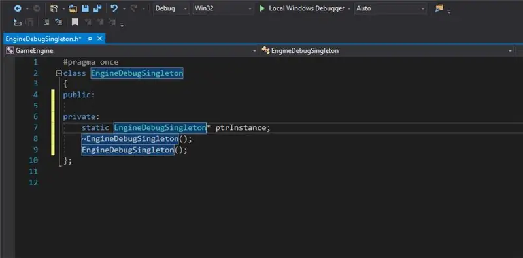Undo the last edit with the undo arrow
The height and width of the screenshot is (258, 523).
[x=114, y=8]
